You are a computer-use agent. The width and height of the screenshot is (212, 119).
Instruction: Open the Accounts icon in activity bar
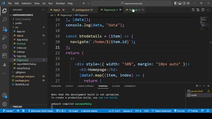click(4, 95)
